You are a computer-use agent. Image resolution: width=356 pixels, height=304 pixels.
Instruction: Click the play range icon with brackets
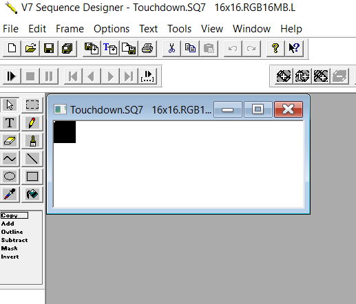click(x=147, y=76)
